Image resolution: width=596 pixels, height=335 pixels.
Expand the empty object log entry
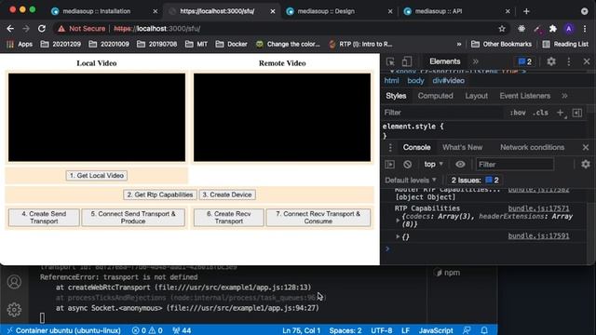pyautogui.click(x=398, y=236)
